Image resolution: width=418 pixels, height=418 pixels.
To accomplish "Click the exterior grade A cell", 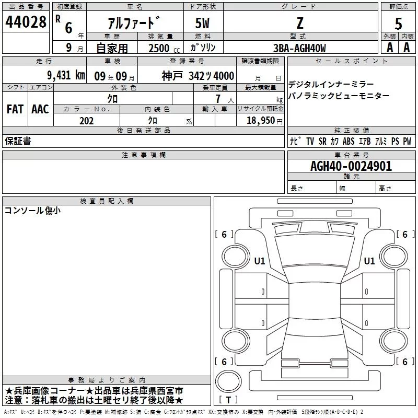I will tap(390, 48).
